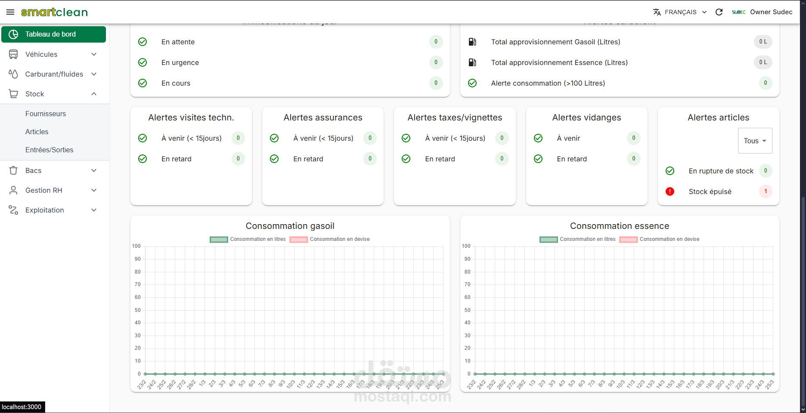This screenshot has height=413, width=806.
Task: Click the red Stock épuisé alert icon
Action: click(670, 191)
